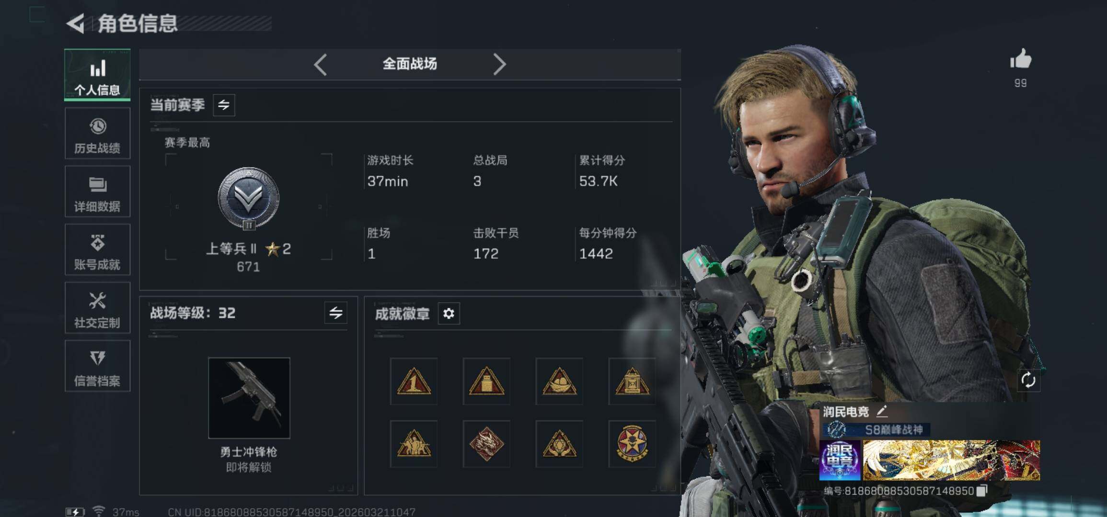The image size is (1107, 517).
Task: Select the round star medal badge
Action: click(x=632, y=444)
